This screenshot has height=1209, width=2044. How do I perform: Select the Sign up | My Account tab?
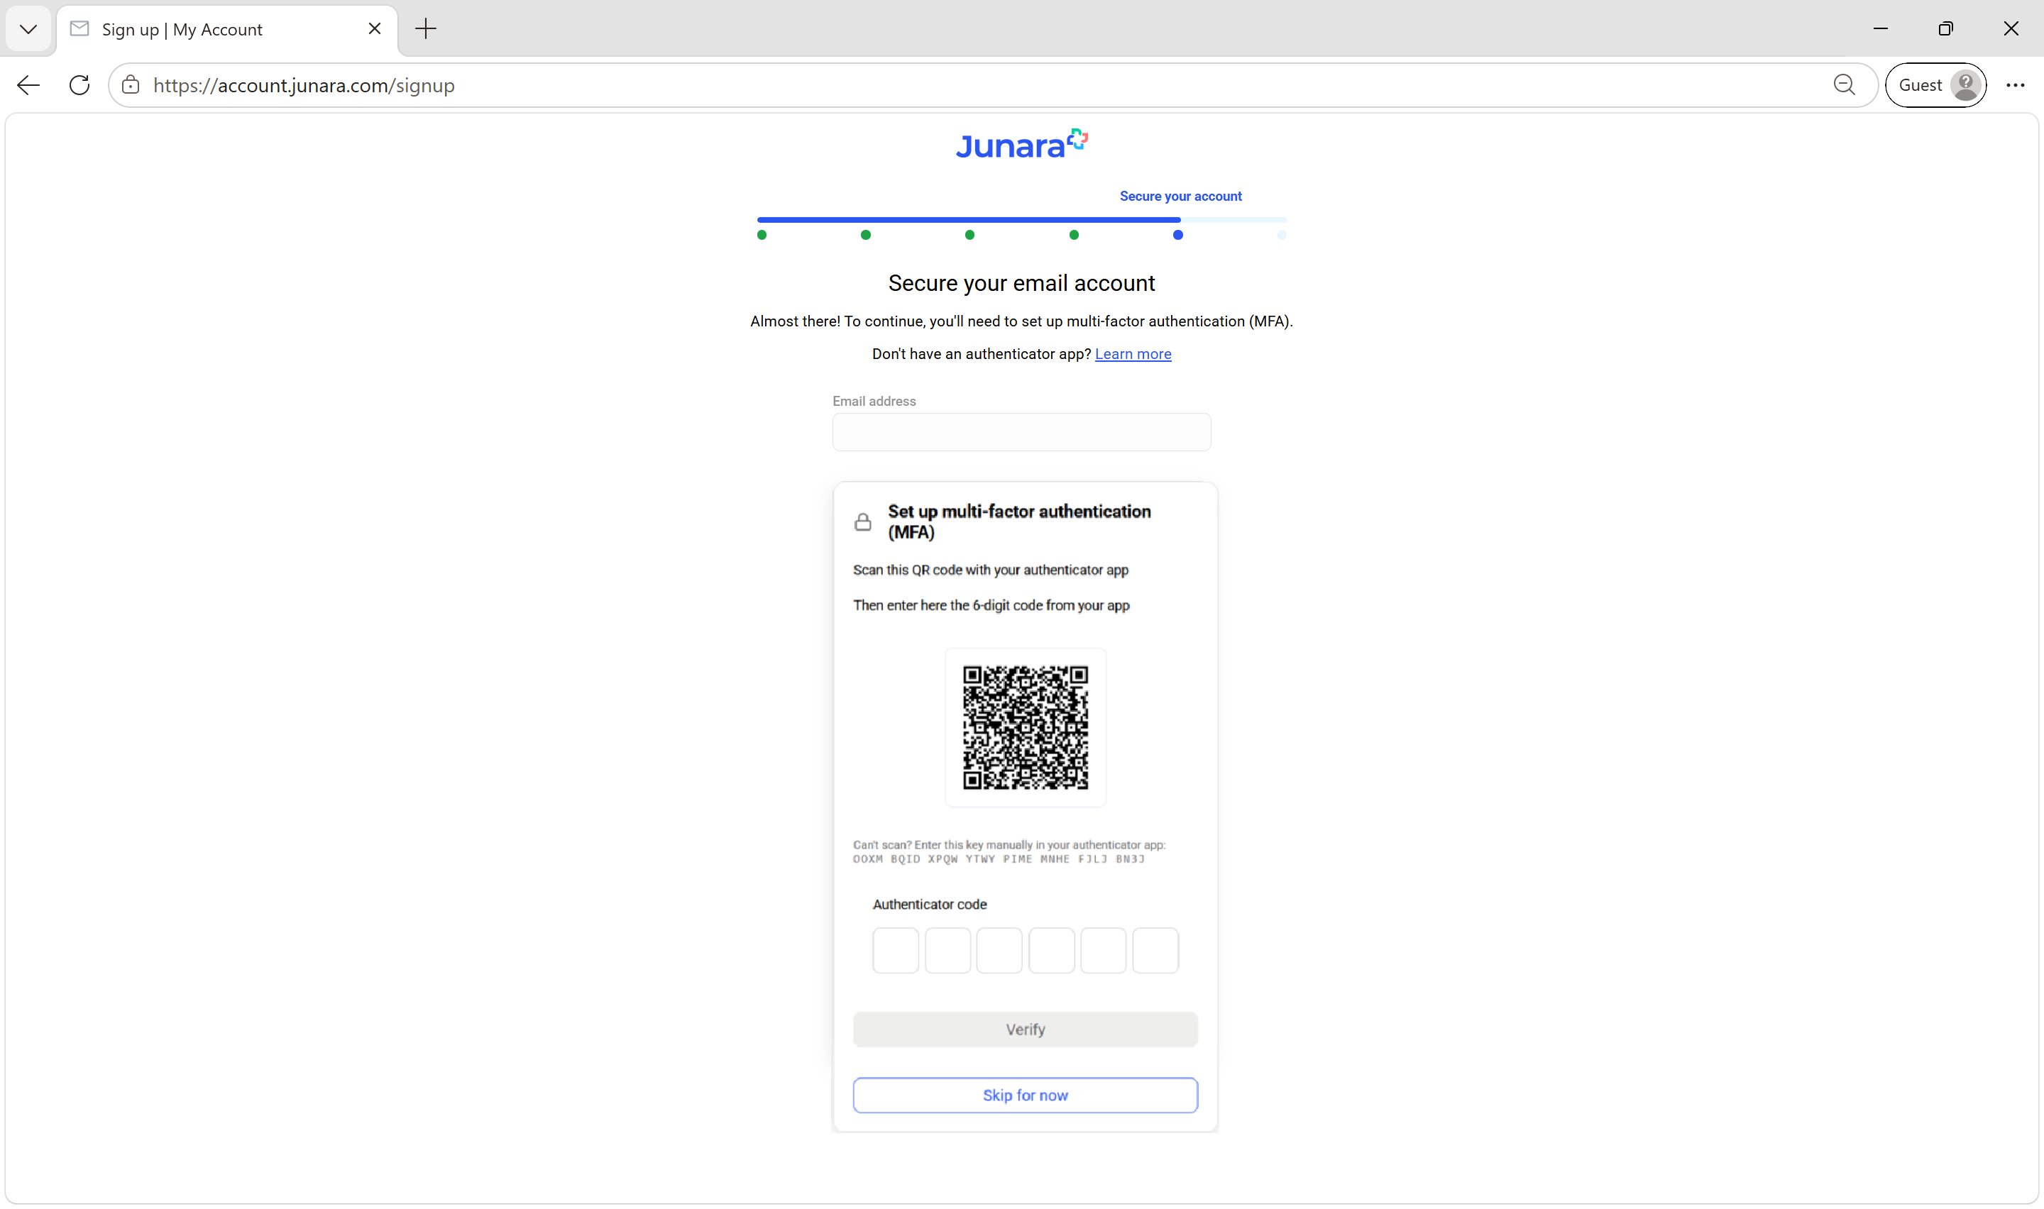coord(226,29)
